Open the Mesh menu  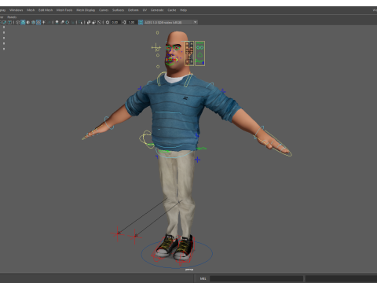[31, 10]
